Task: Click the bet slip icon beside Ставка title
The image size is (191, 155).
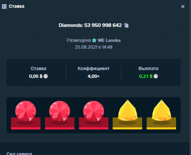Action: tap(4, 6)
